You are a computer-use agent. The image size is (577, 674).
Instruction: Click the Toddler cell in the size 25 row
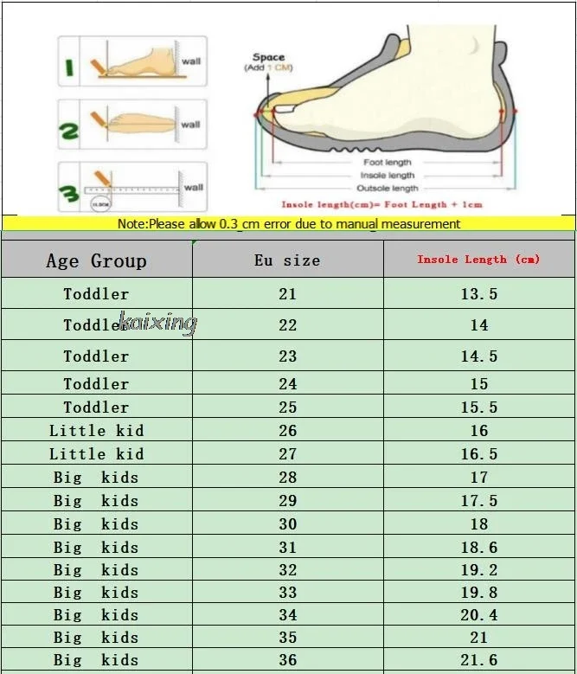pos(97,406)
